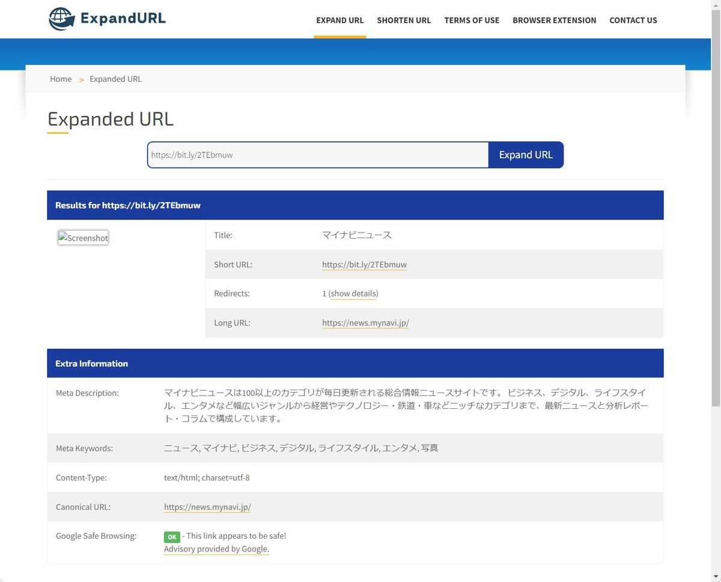Open the BROWSER EXTENSION page

[x=555, y=20]
